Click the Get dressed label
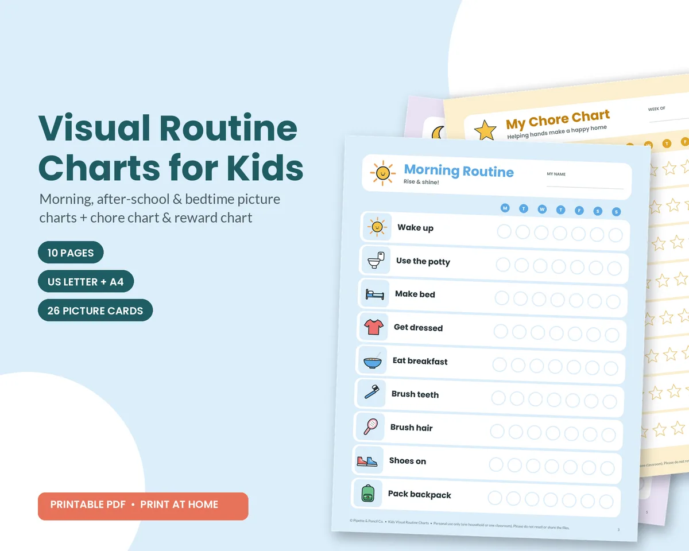This screenshot has width=689, height=551. (x=418, y=328)
